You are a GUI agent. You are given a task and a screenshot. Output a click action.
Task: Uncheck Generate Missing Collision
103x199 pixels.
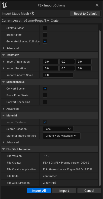coord(45,41)
